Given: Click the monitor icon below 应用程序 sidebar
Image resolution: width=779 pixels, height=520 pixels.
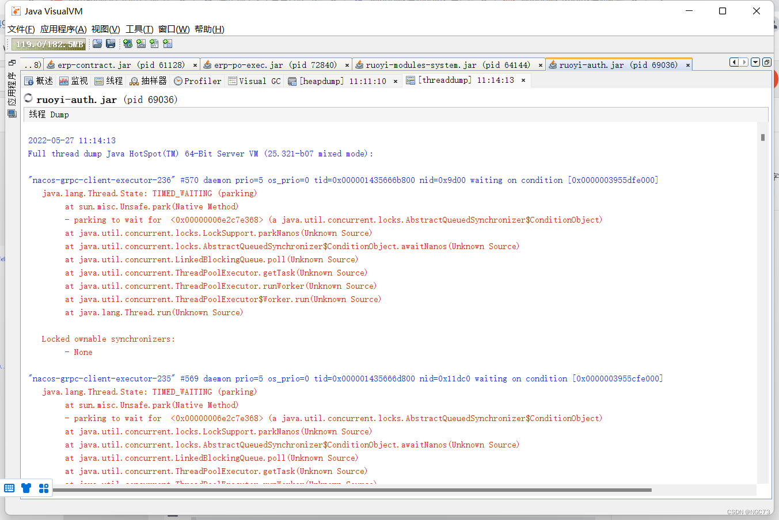Looking at the screenshot, I should (12, 113).
